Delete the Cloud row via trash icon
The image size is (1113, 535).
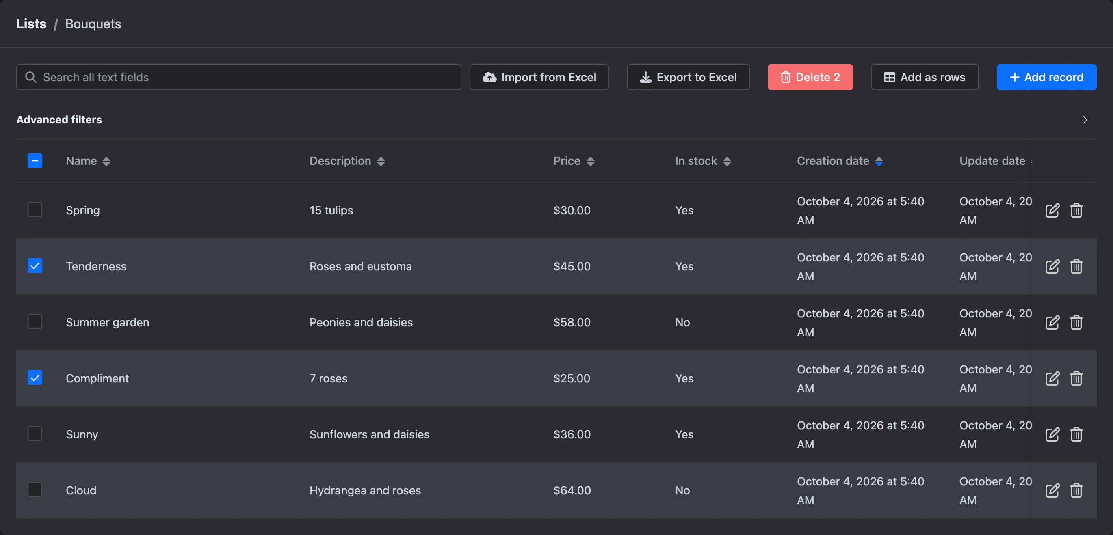pos(1076,490)
